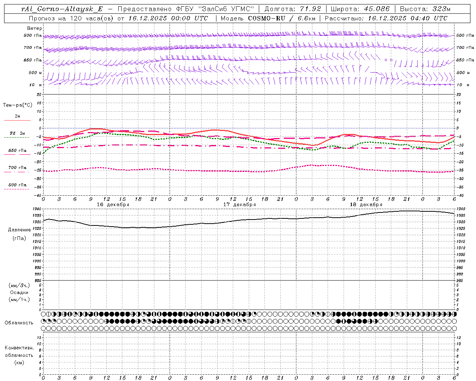Click the 16 декабря date label

click(x=113, y=205)
